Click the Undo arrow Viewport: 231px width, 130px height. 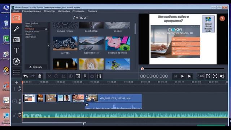pyautogui.click(x=26, y=76)
